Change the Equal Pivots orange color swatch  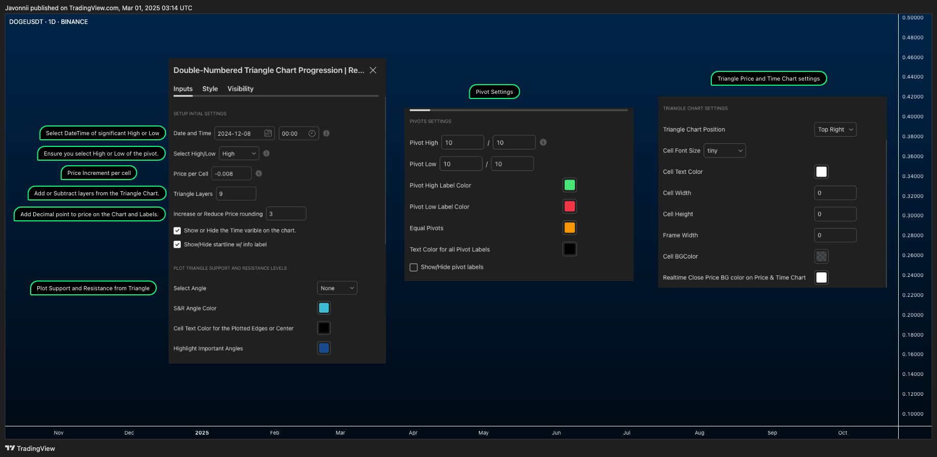point(570,227)
